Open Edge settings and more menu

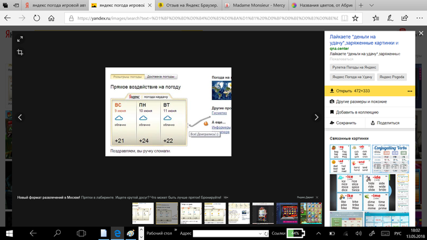(x=420, y=18)
